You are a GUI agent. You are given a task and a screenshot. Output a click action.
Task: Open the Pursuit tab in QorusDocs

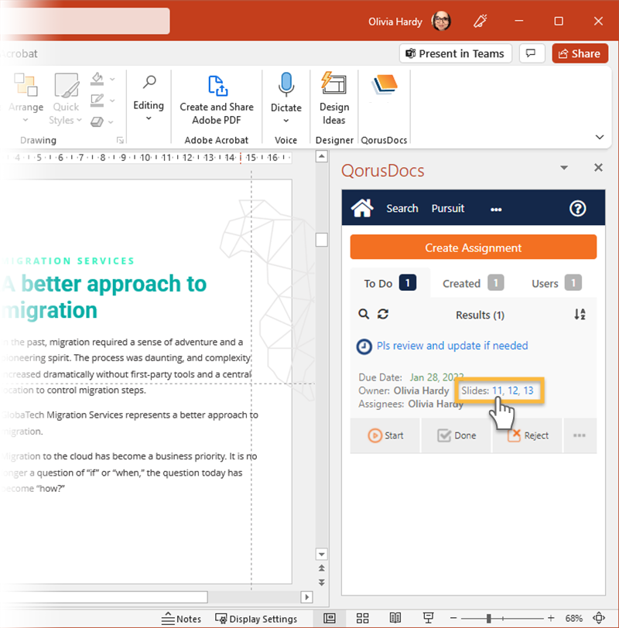[x=448, y=208]
